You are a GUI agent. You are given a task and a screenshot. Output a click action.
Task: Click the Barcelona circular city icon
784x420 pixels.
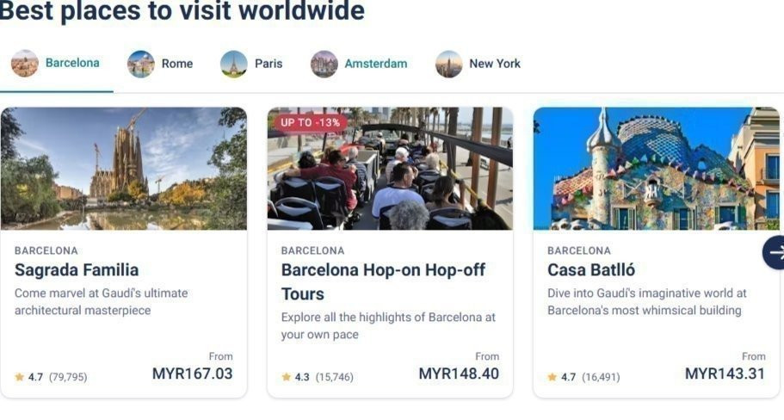[24, 64]
